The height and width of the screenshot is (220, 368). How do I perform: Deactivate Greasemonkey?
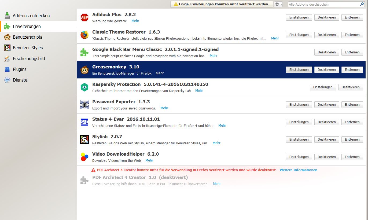(x=327, y=70)
